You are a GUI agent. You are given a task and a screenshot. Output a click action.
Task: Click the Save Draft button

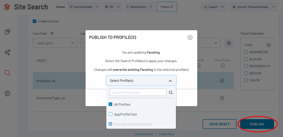point(219,124)
